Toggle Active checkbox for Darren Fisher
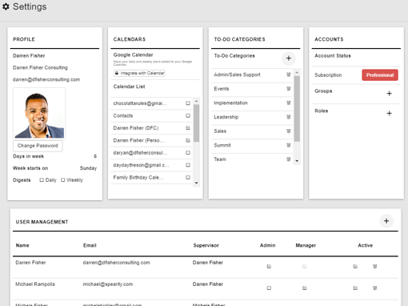Screen dimensions: 408x306 [355, 267]
